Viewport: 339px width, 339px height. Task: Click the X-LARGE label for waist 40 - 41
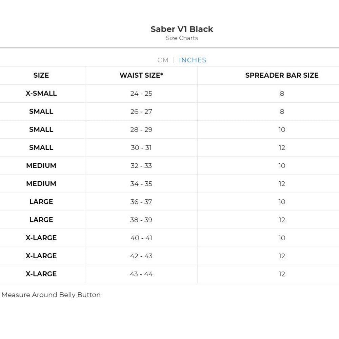(41, 238)
